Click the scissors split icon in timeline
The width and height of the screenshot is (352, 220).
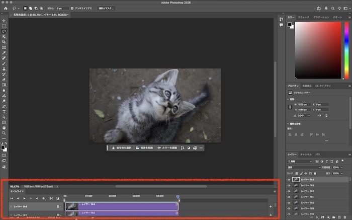click(51, 198)
